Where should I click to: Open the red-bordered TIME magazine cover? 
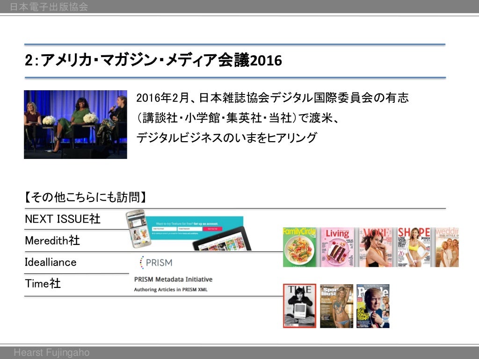click(x=300, y=306)
